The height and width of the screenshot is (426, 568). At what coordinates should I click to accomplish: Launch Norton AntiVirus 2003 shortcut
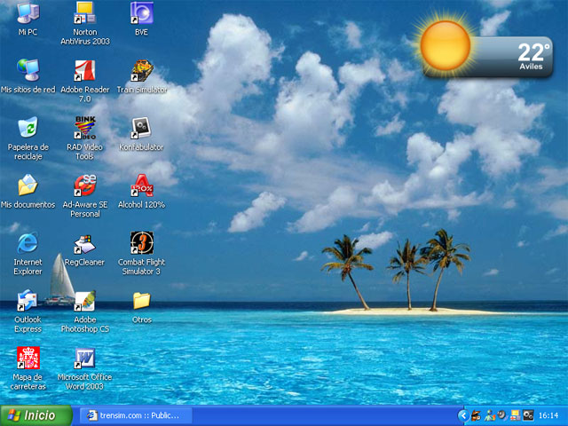[x=85, y=14]
